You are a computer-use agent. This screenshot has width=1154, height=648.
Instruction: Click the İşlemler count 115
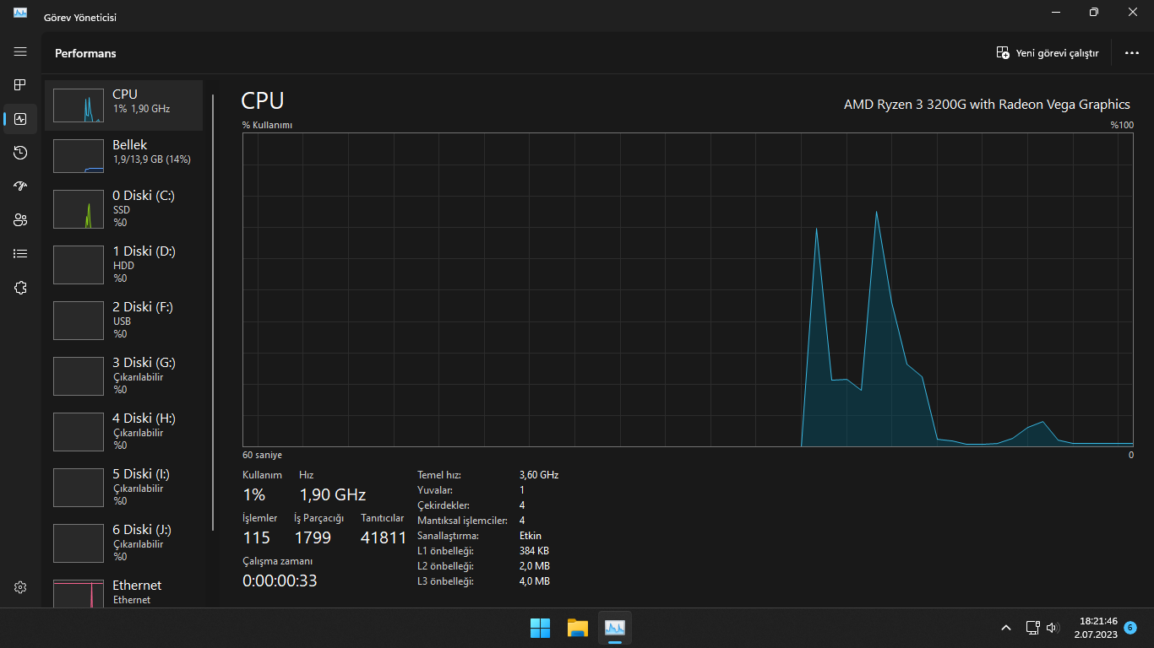pos(256,537)
